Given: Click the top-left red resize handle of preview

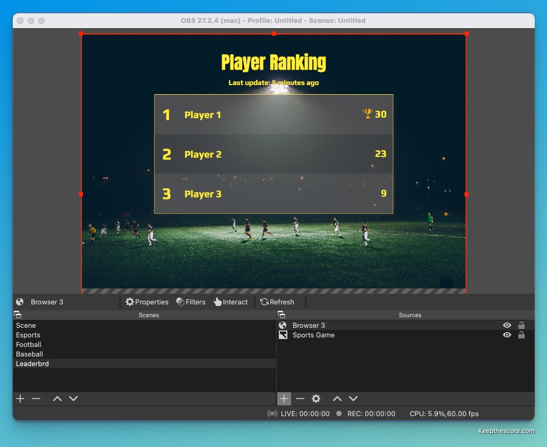Looking at the screenshot, I should coord(81,34).
